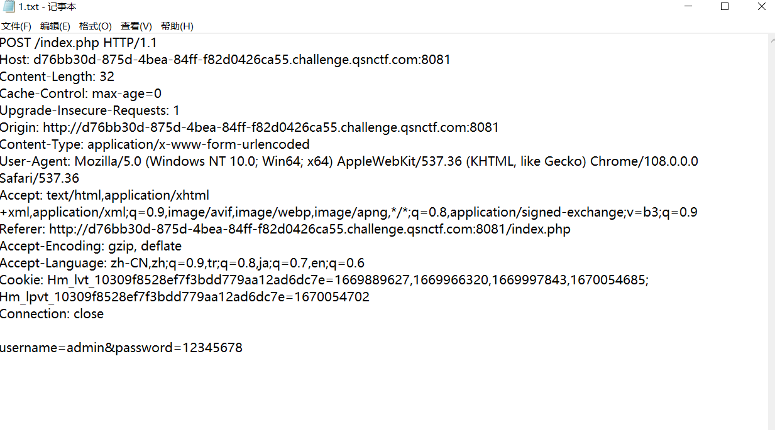Screen dimensions: 775x430
Task: Click the up arrow on the vertical scrollbar
Action: click(771, 40)
